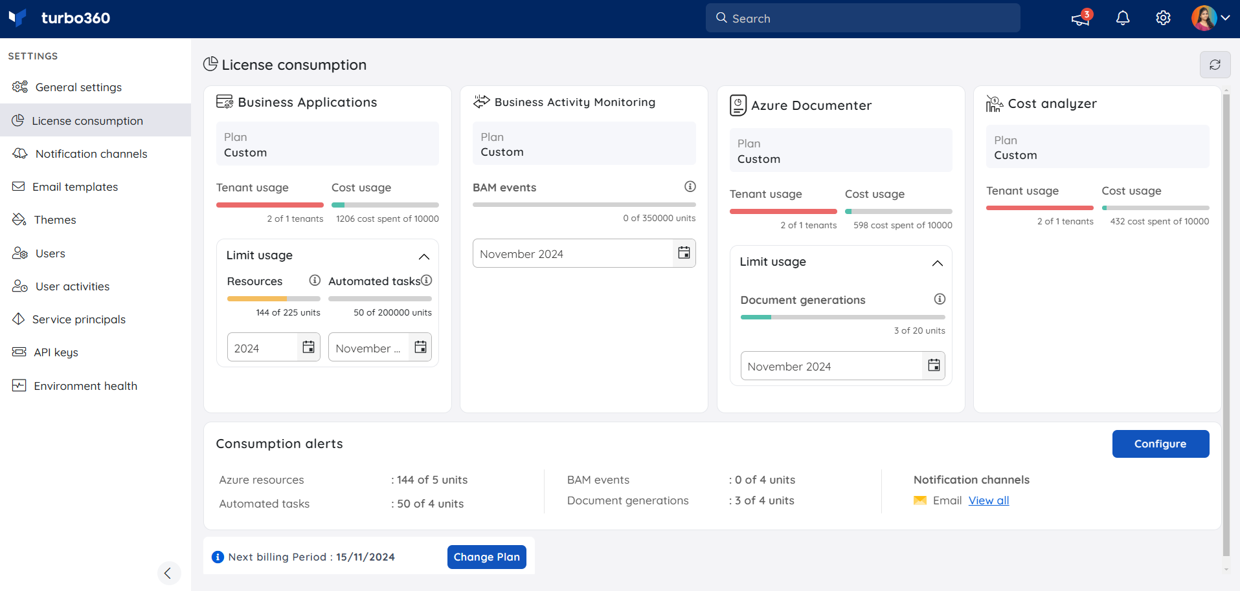
Task: Click '0 of 350000 units' text
Action: 659,218
